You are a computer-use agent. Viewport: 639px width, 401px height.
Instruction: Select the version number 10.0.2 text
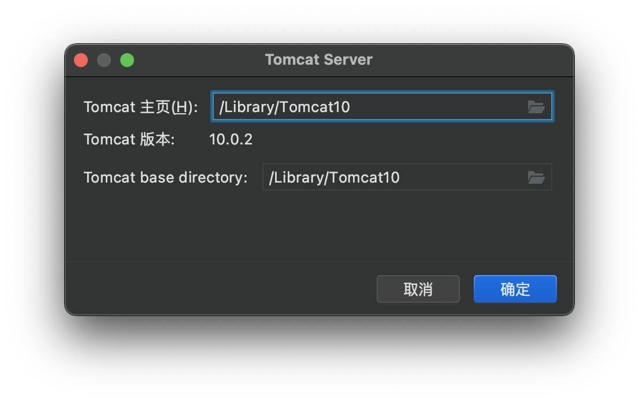[231, 139]
